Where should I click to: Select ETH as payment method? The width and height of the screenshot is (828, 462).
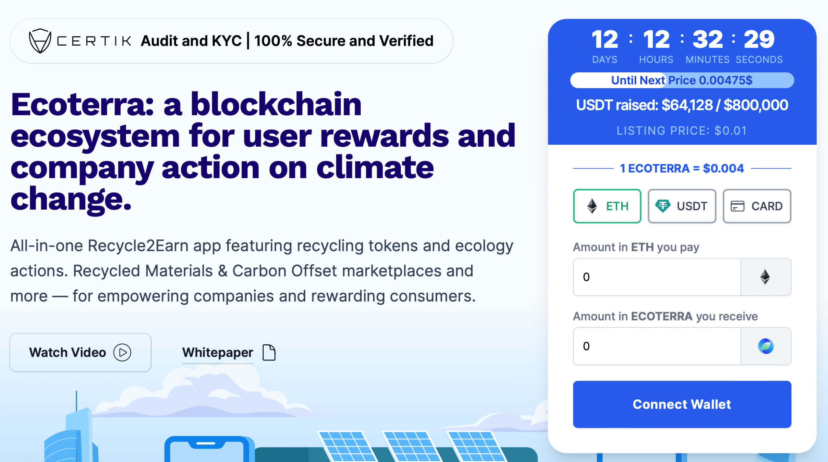coord(607,206)
